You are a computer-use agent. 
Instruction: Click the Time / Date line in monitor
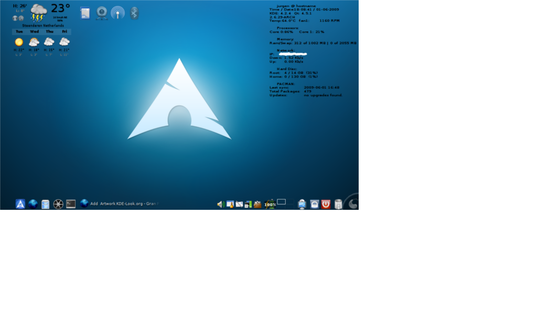pyautogui.click(x=304, y=9)
